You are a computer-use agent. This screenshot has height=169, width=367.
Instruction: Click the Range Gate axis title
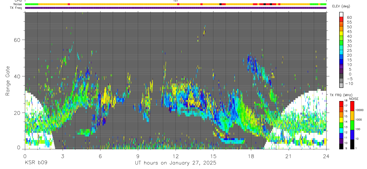coord(7,81)
